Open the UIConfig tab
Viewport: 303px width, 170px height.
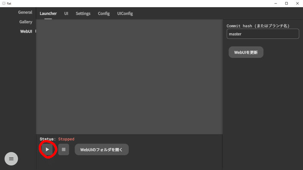pyautogui.click(x=125, y=14)
